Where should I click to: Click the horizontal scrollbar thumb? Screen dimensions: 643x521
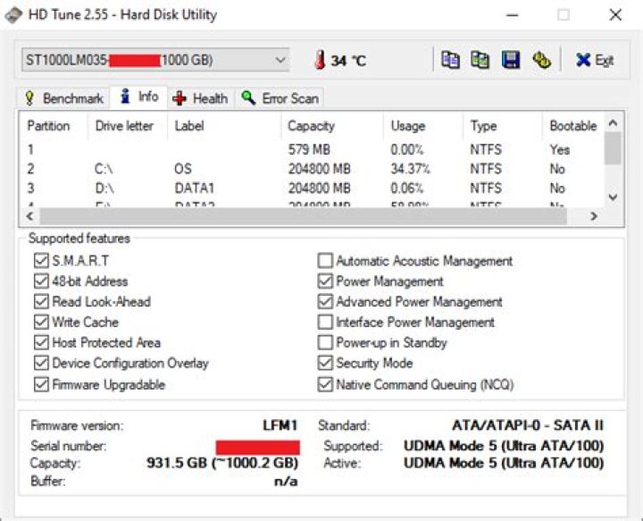(x=304, y=215)
